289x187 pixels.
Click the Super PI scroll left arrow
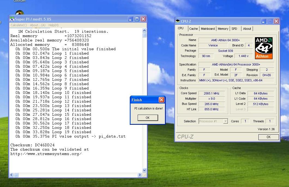[x=12, y=175]
